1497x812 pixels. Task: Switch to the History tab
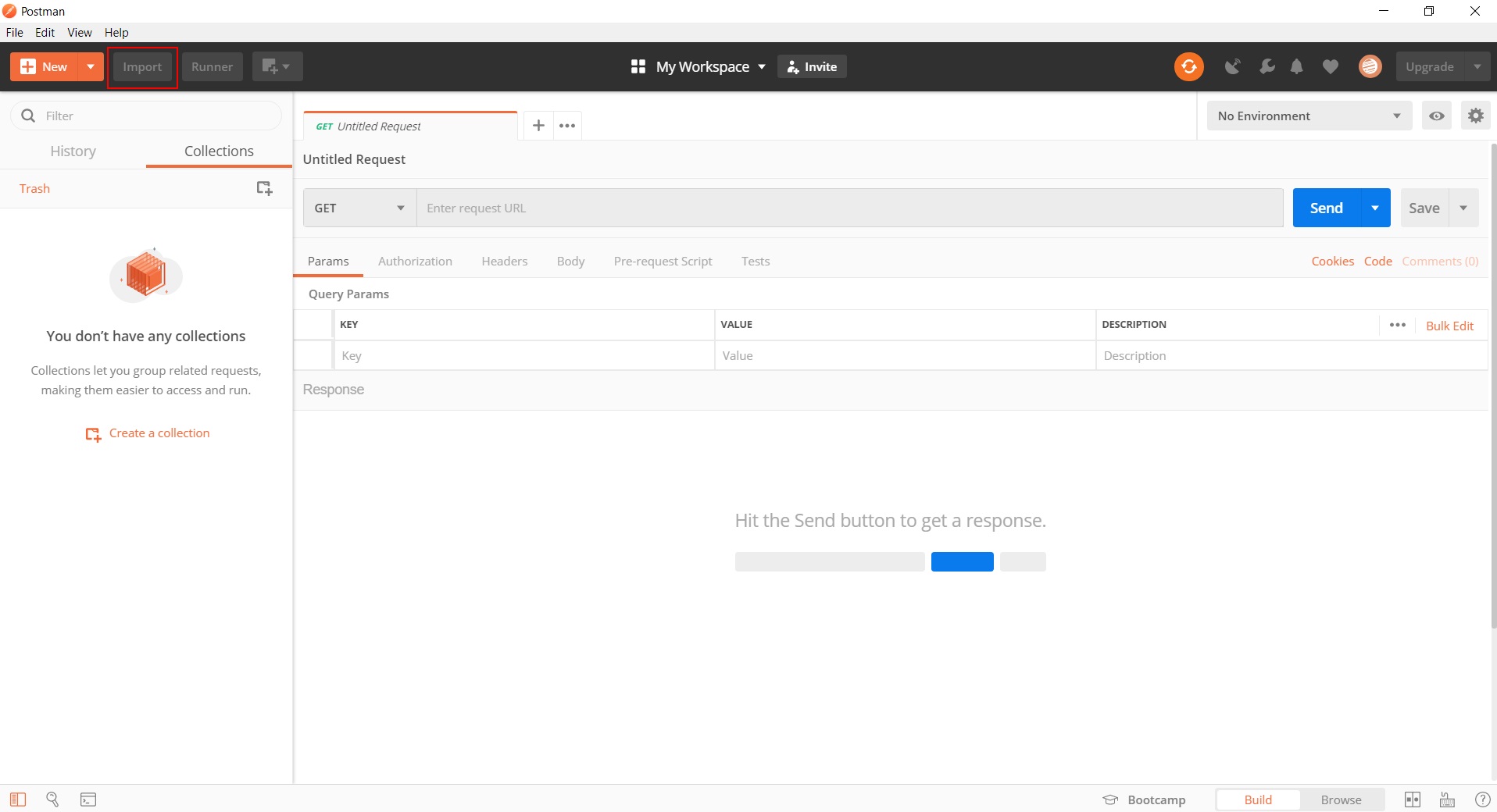tap(73, 151)
